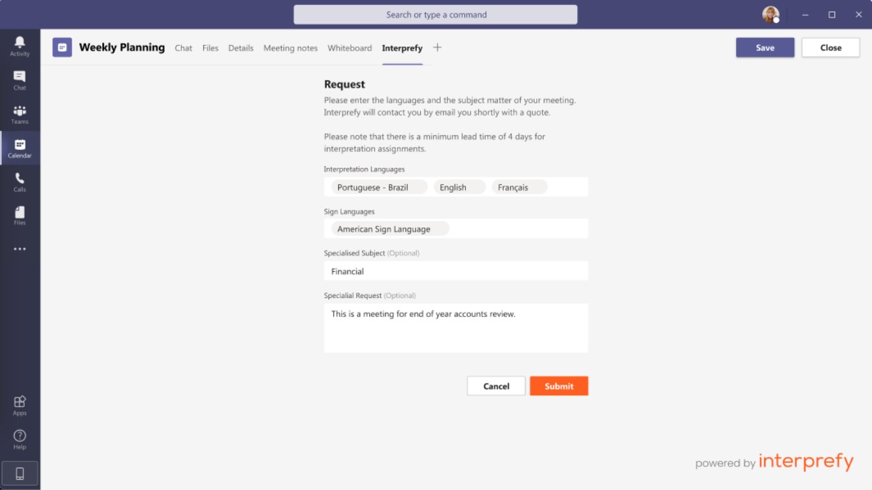Viewport: 872px width, 490px height.
Task: Click the mobile device icon in sidebar
Action: 20,473
